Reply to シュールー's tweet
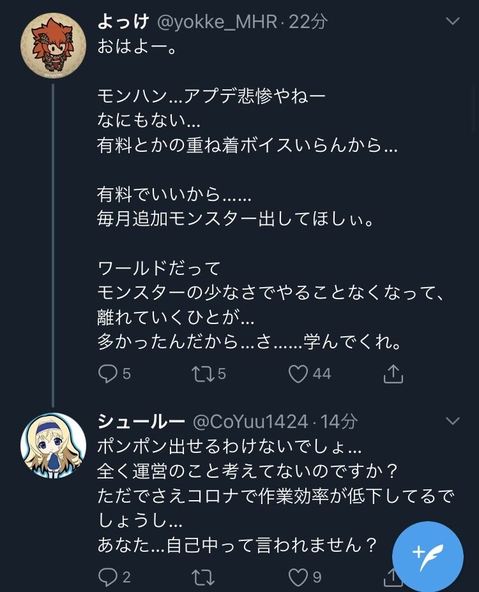The width and height of the screenshot is (479, 592). point(108,577)
